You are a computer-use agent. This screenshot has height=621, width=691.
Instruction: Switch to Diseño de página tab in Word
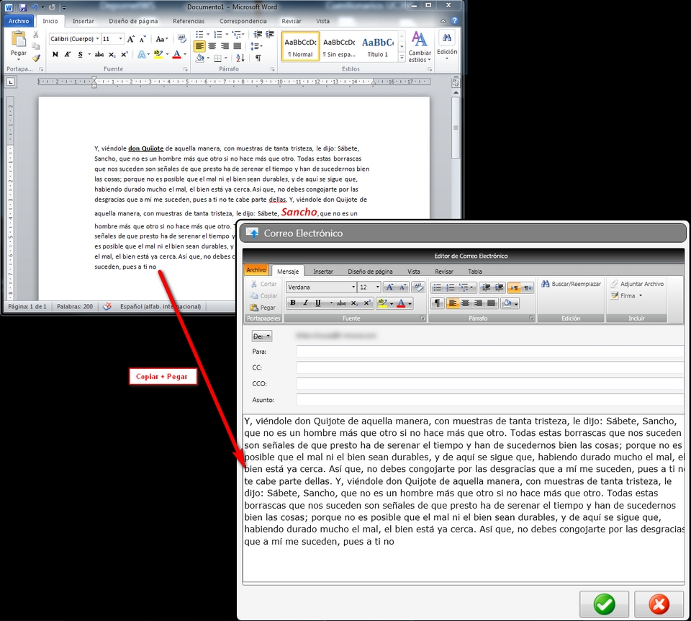[x=134, y=21]
